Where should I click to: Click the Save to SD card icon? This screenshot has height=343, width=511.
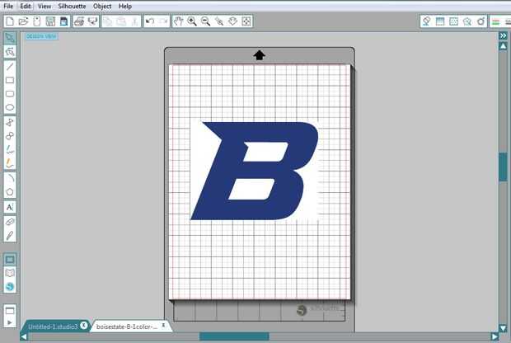tap(64, 21)
